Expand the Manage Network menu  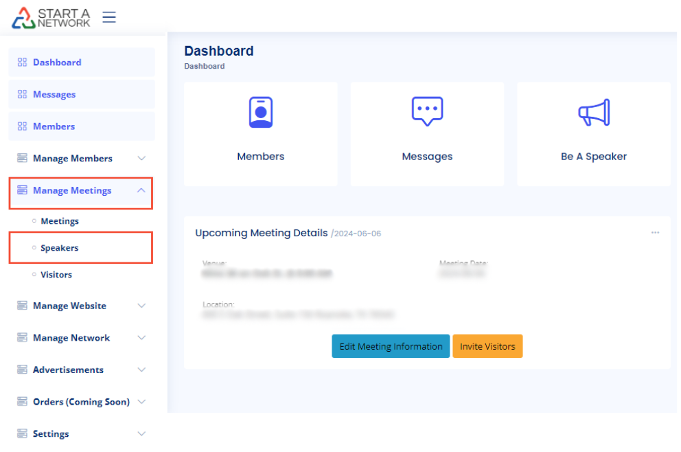(x=141, y=338)
